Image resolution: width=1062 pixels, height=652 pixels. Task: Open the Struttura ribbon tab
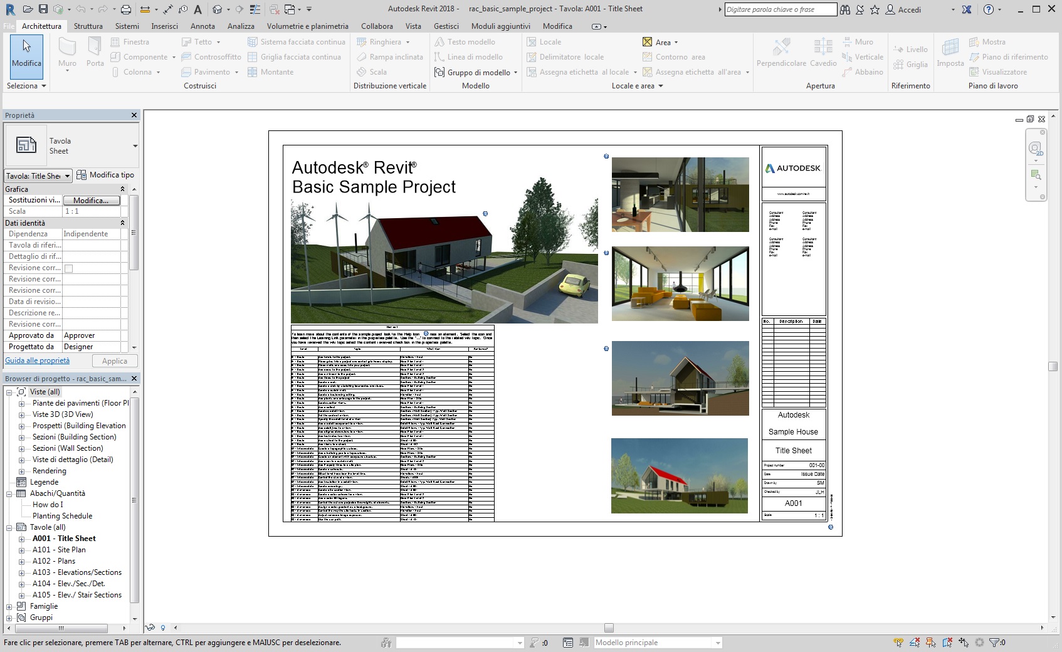[x=88, y=26]
